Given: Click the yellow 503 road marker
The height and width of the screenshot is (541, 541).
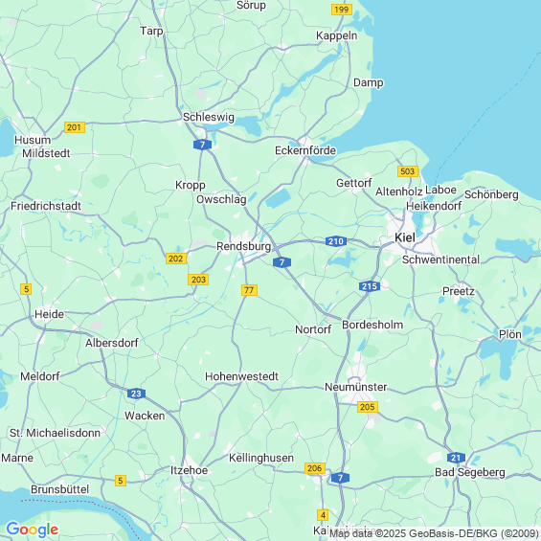Looking at the screenshot, I should tap(408, 171).
